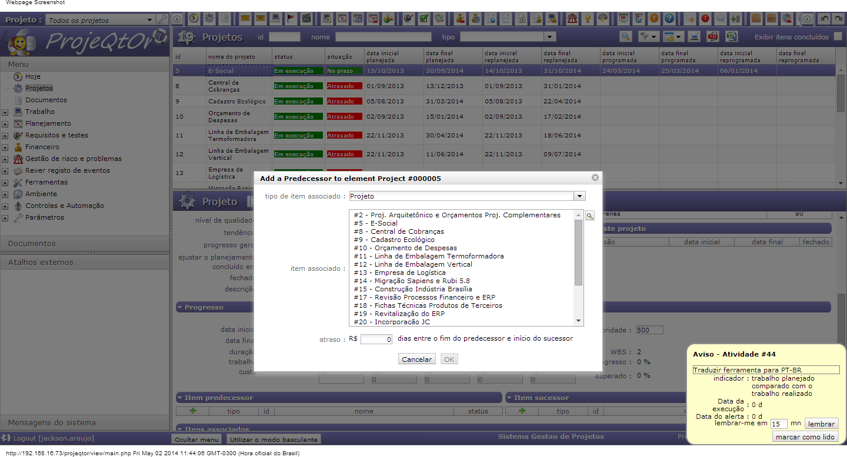Select Documentos in the left menu
Image resolution: width=847 pixels, height=457 pixels.
pos(46,100)
